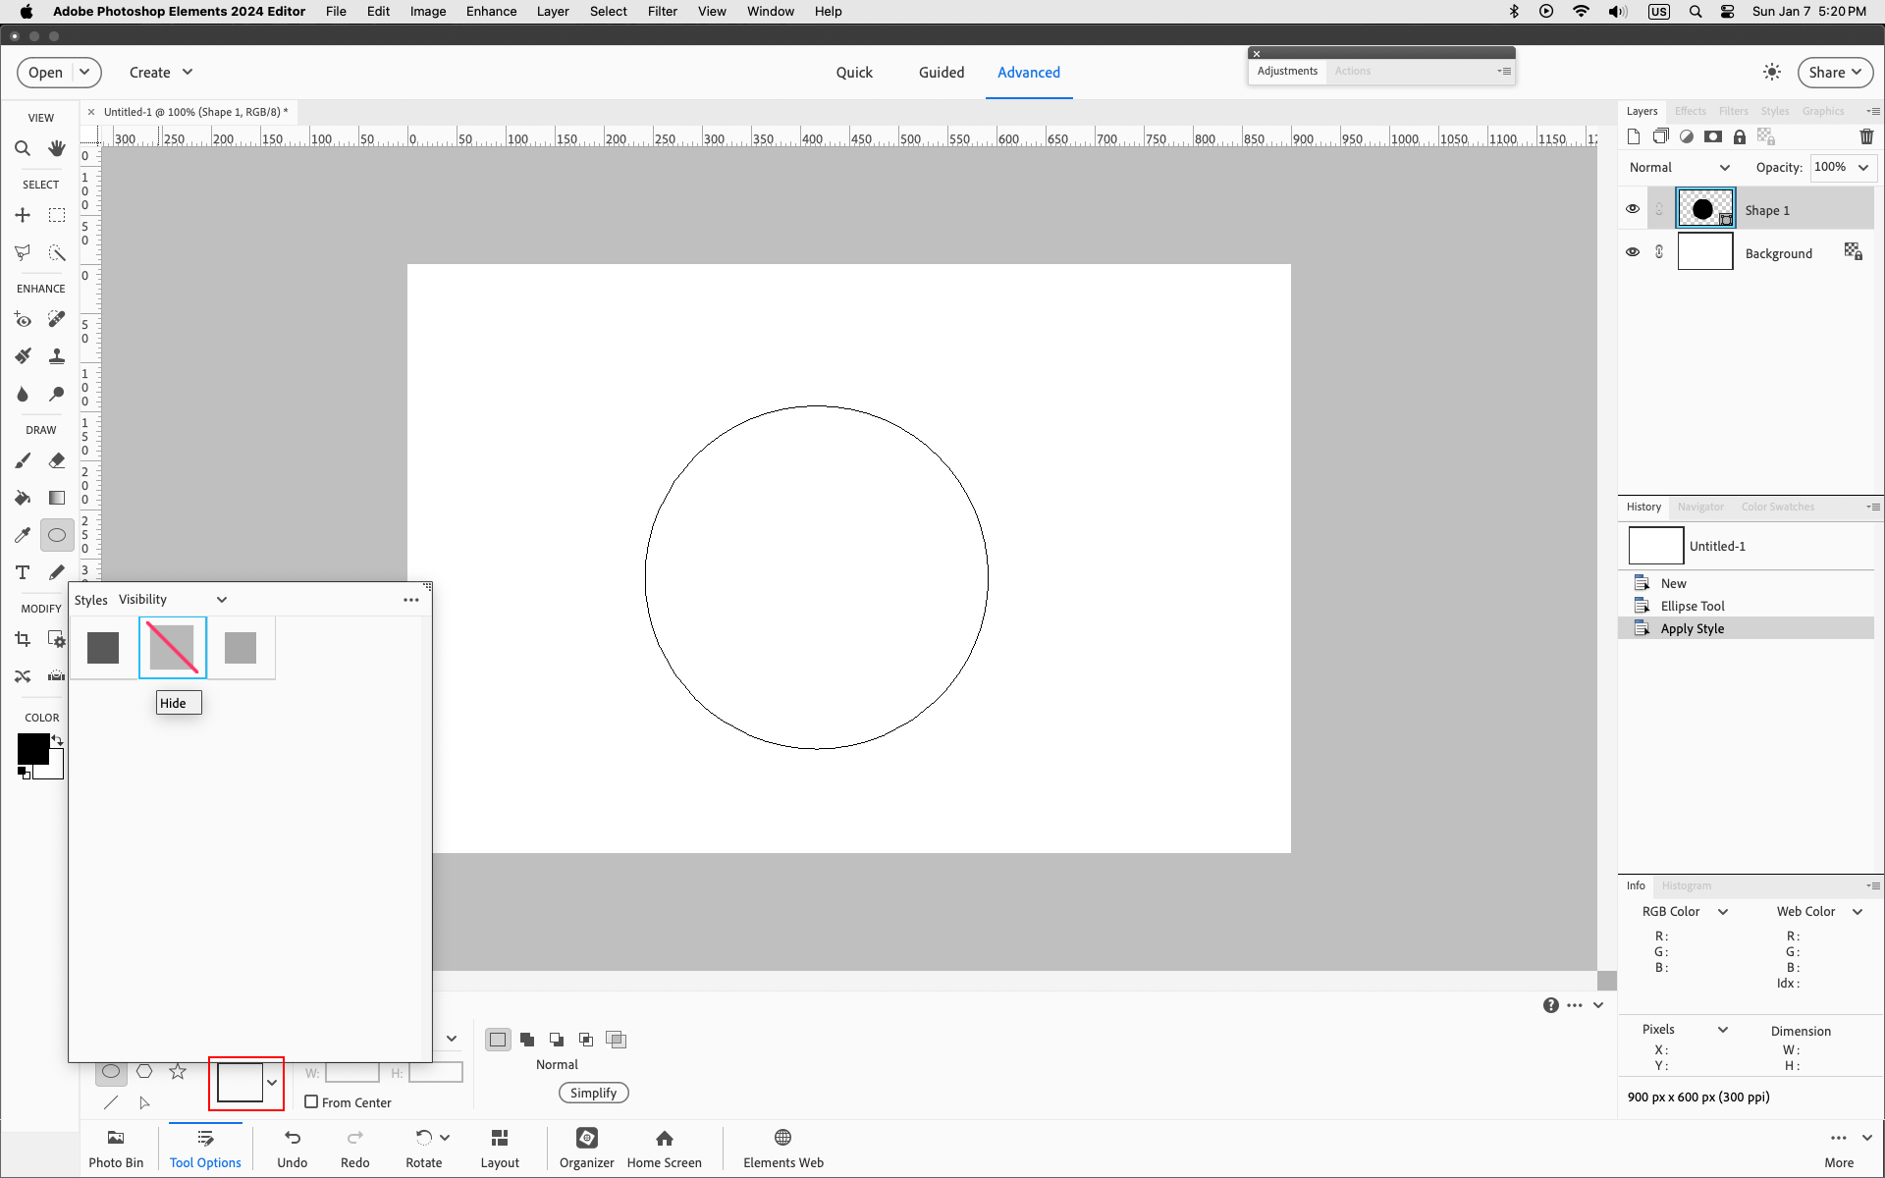Enable the From Center checkbox
This screenshot has width=1885, height=1178.
pos(311,1101)
